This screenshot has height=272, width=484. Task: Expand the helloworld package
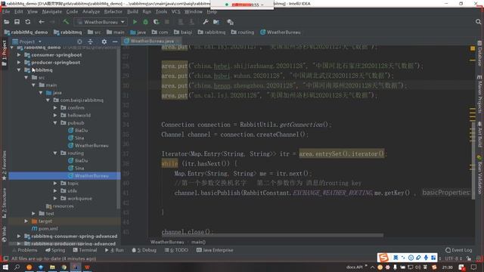coord(55,115)
